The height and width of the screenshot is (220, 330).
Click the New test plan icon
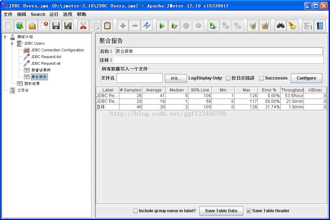click(8, 26)
